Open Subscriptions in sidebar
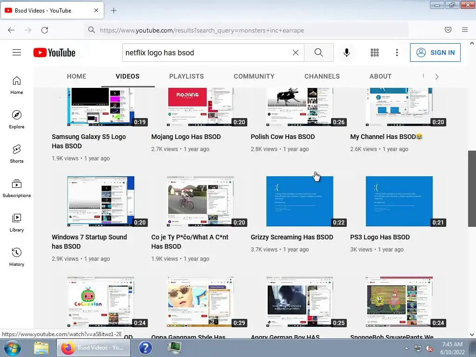The width and height of the screenshot is (476, 357). coord(17,189)
